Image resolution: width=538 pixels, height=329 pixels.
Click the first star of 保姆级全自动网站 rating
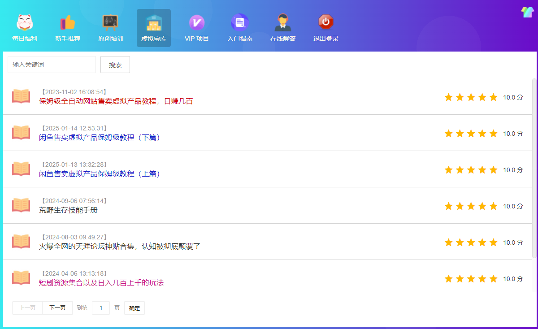click(449, 97)
